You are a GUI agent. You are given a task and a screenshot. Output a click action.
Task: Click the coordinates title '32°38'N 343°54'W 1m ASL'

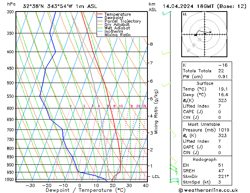60,6
